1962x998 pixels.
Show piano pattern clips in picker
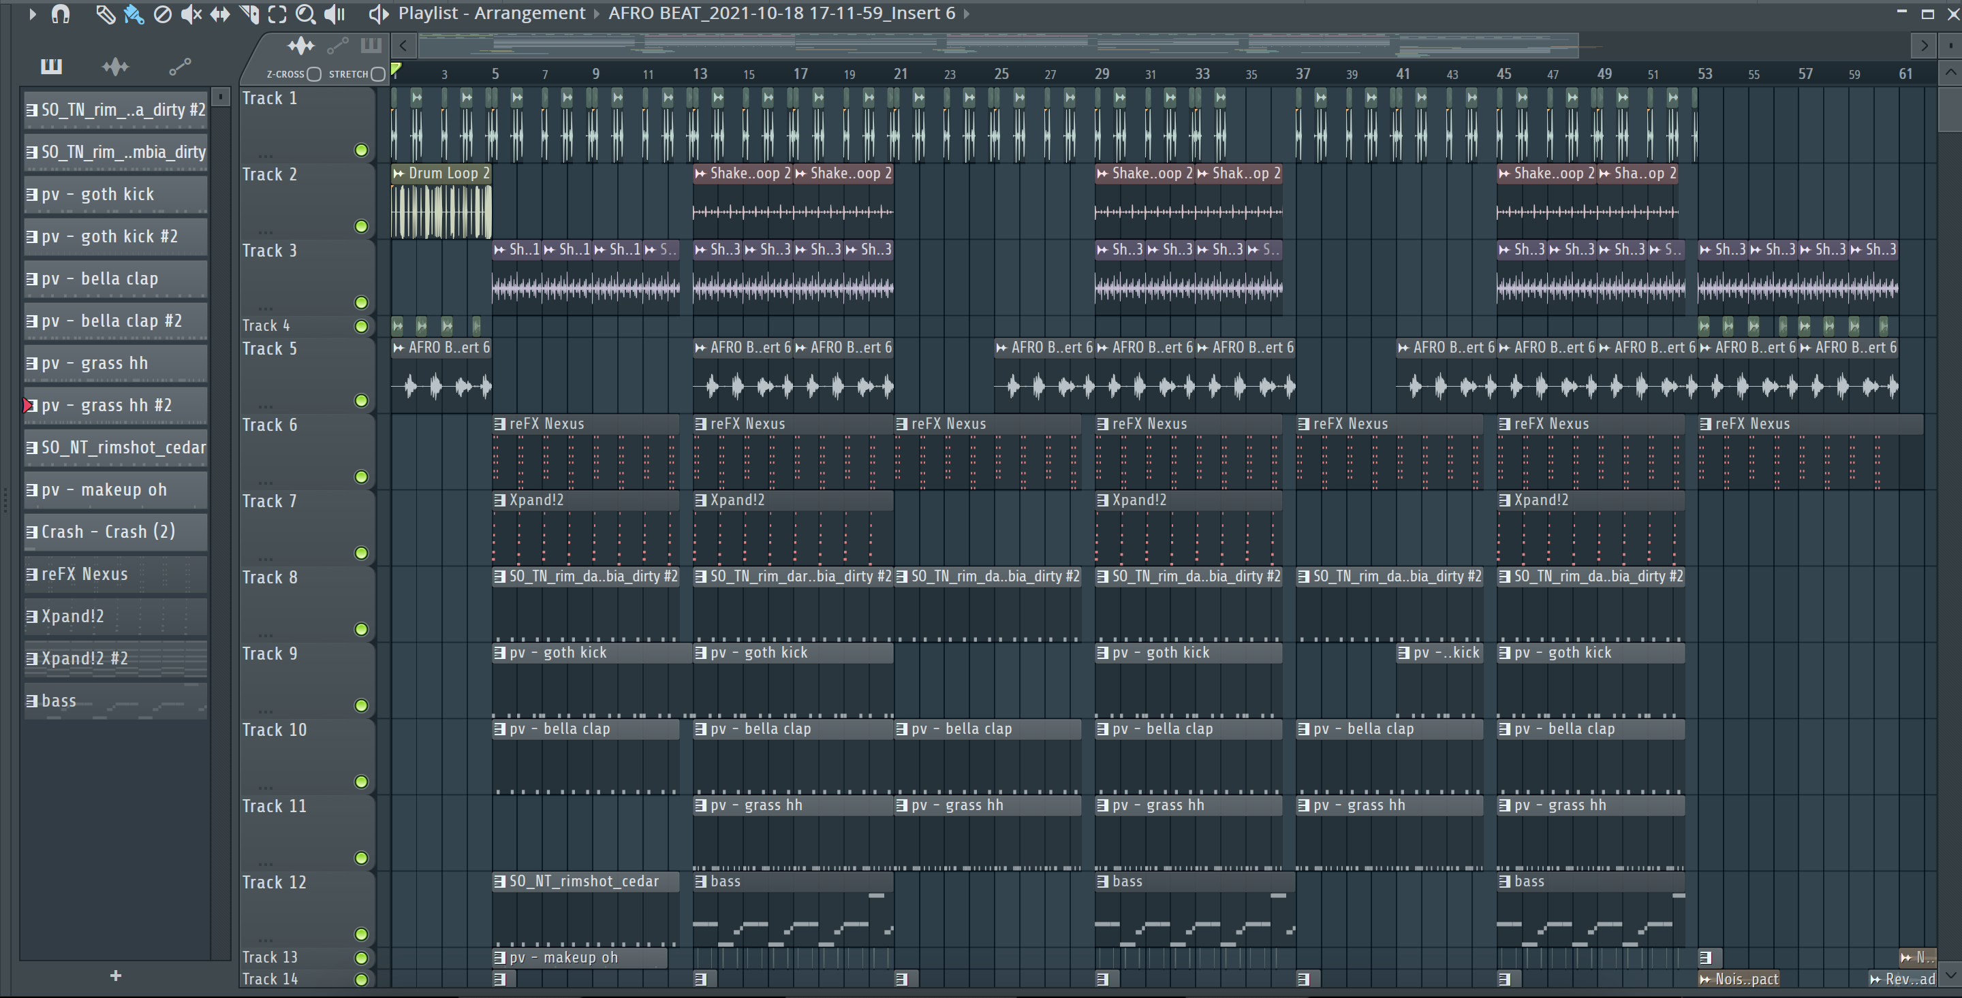51,66
